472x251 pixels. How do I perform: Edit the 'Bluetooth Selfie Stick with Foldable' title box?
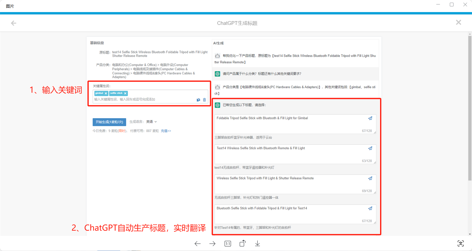pos(295,214)
